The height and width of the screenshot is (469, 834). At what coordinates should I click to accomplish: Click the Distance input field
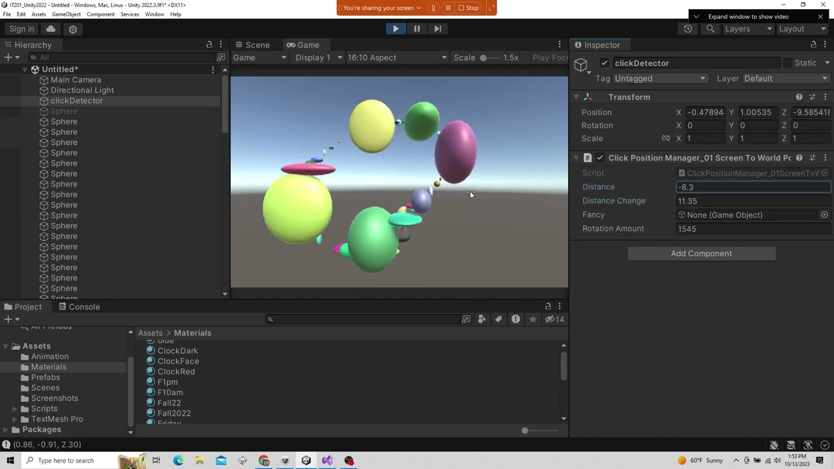coord(753,187)
